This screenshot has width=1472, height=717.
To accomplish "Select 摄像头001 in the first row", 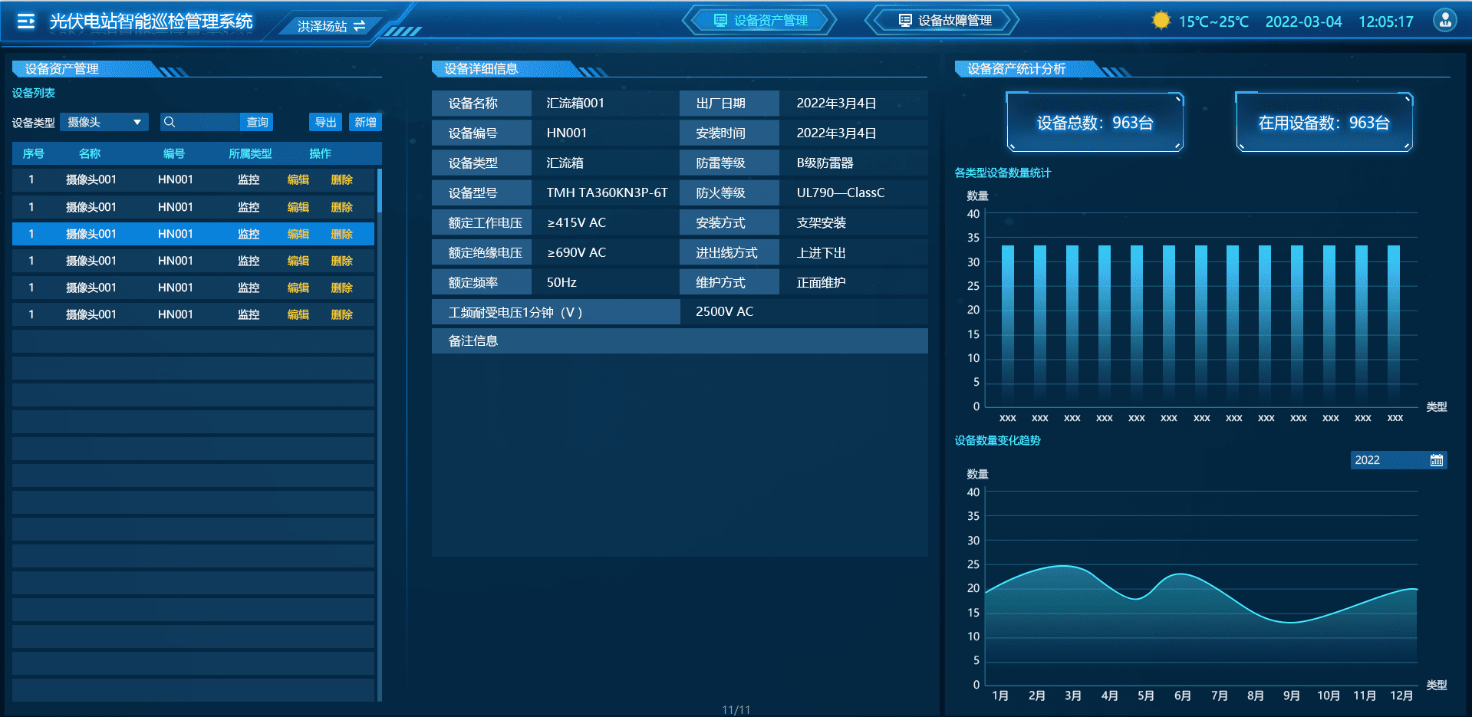I will pos(91,179).
